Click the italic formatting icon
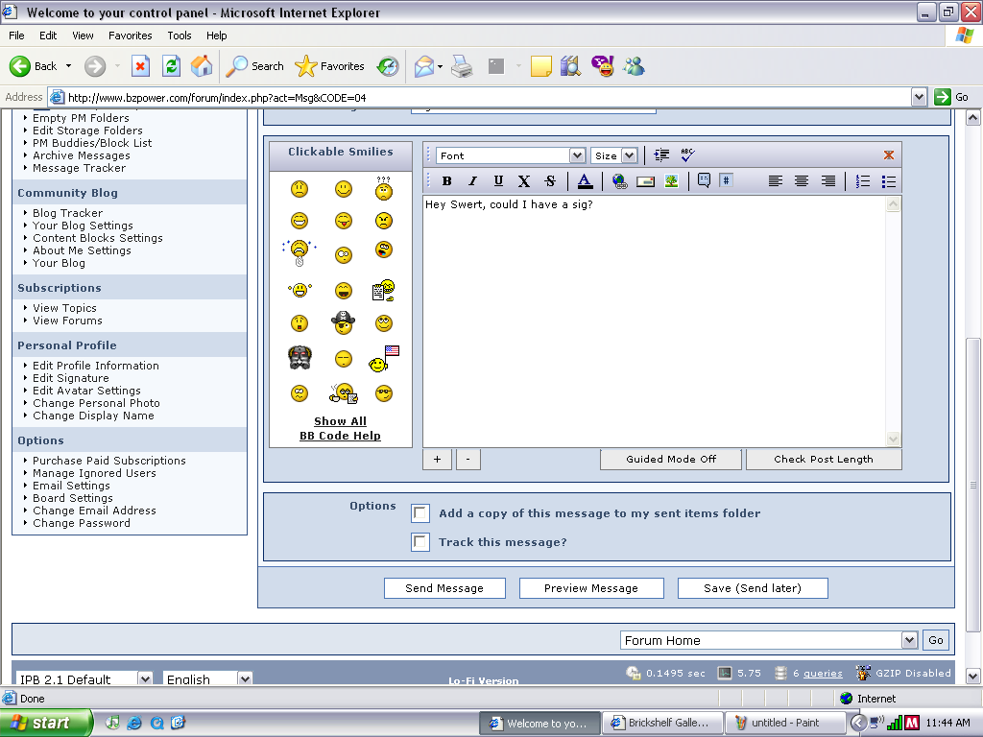 pos(472,181)
